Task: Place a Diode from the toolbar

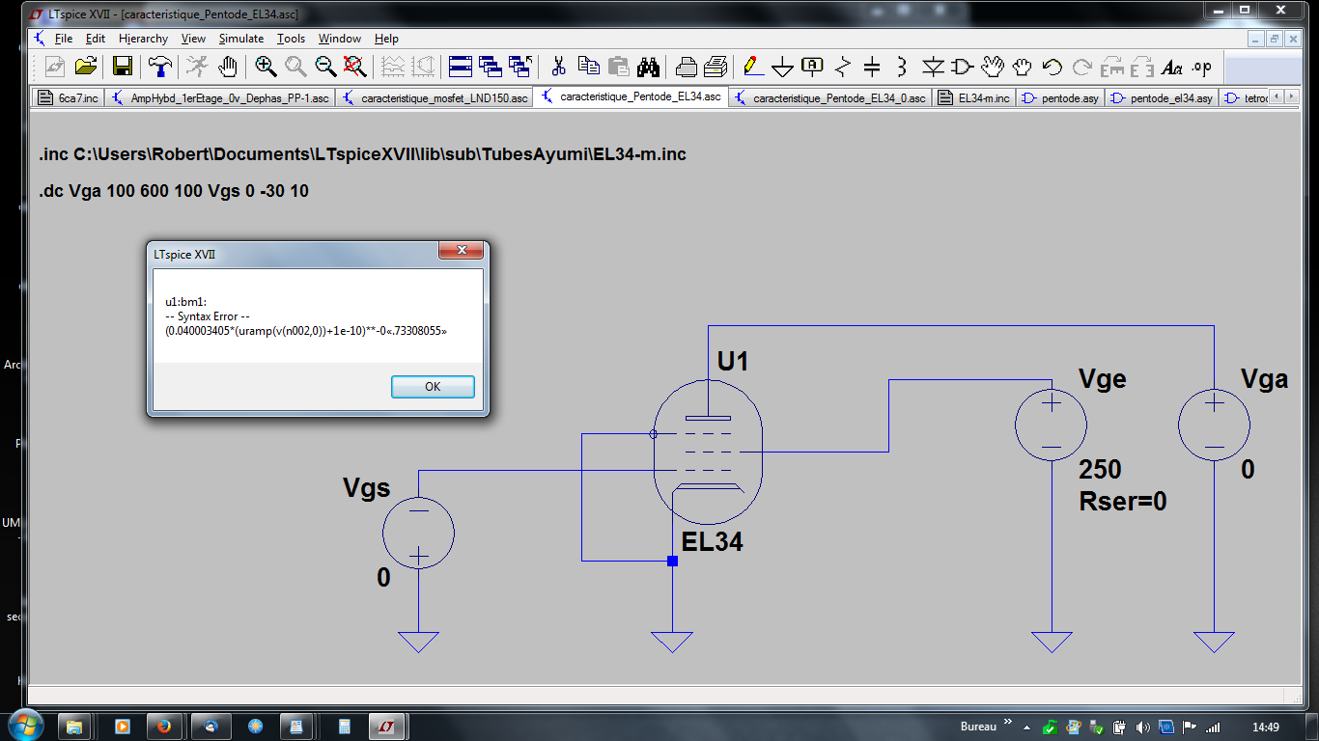Action: coord(933,67)
